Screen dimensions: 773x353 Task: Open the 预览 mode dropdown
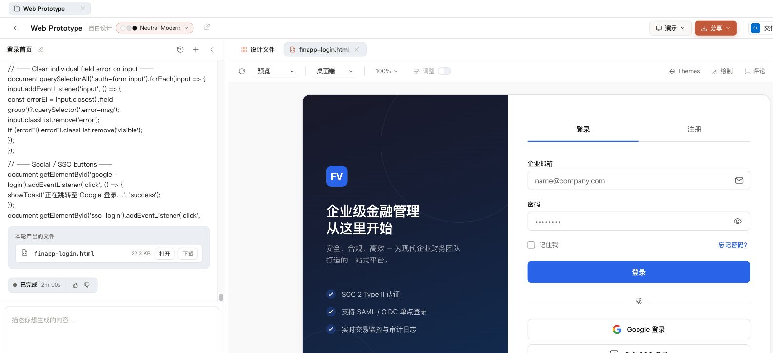tap(276, 71)
